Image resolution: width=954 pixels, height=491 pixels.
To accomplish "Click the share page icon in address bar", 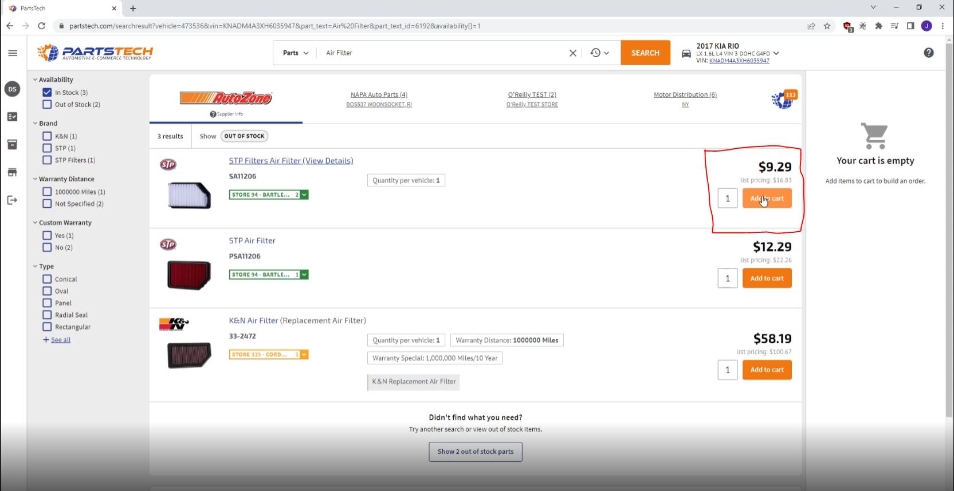I will pos(811,26).
